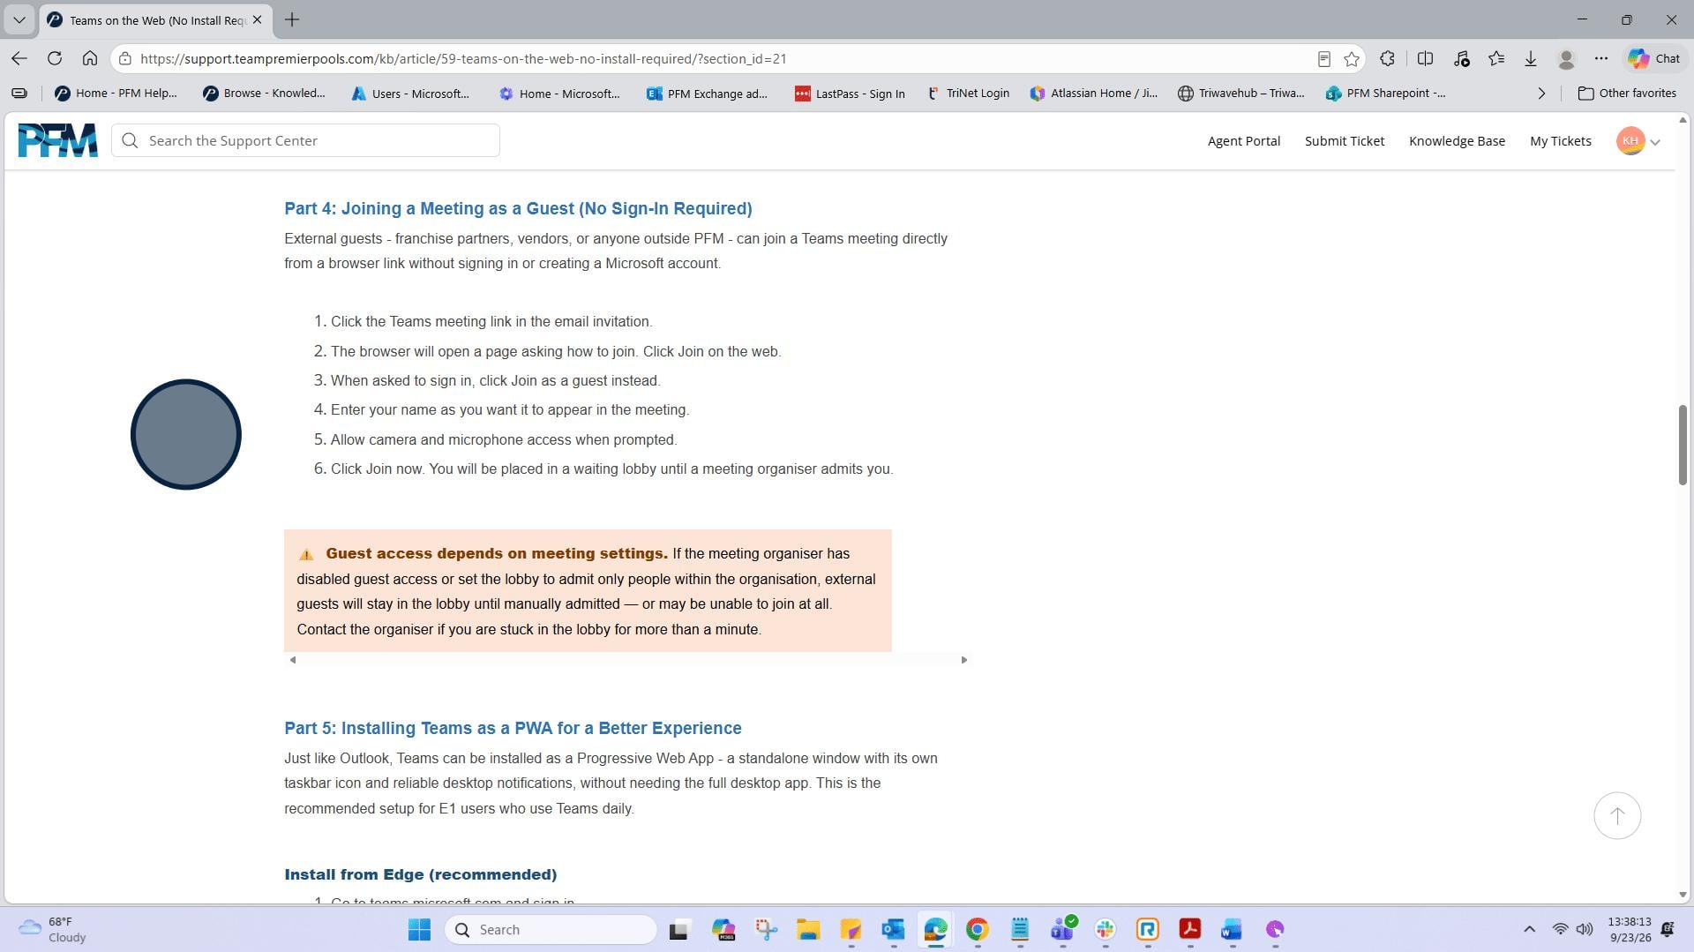The image size is (1694, 952).
Task: Click the taskbar Search box
Action: [x=551, y=929]
